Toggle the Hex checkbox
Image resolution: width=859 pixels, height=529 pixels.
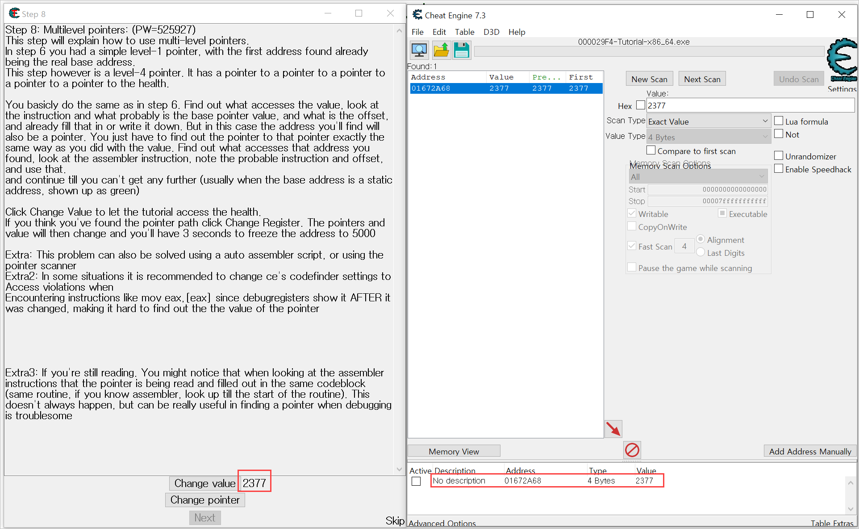pos(641,105)
